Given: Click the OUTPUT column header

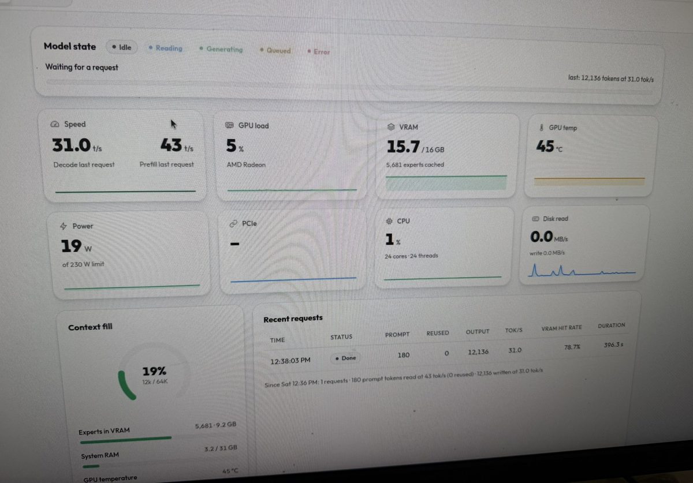Looking at the screenshot, I should click(x=478, y=332).
